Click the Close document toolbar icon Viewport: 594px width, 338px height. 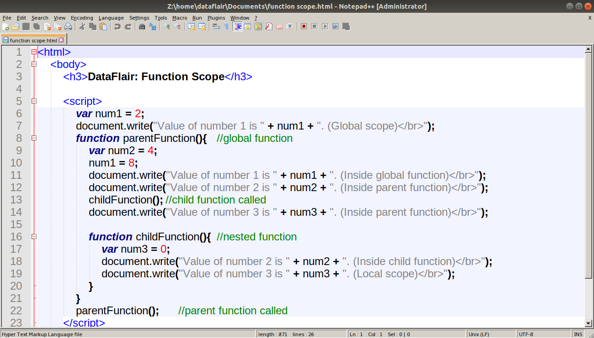coord(47,26)
